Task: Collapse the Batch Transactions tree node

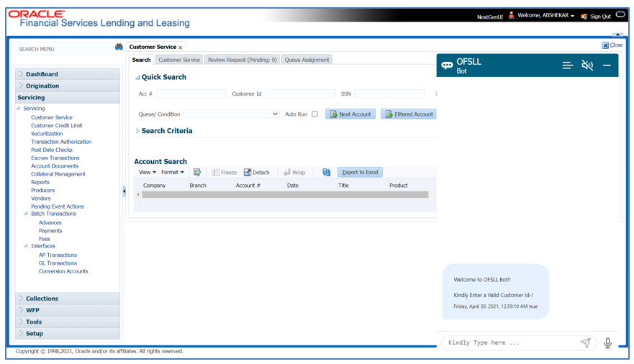Action: coord(26,214)
